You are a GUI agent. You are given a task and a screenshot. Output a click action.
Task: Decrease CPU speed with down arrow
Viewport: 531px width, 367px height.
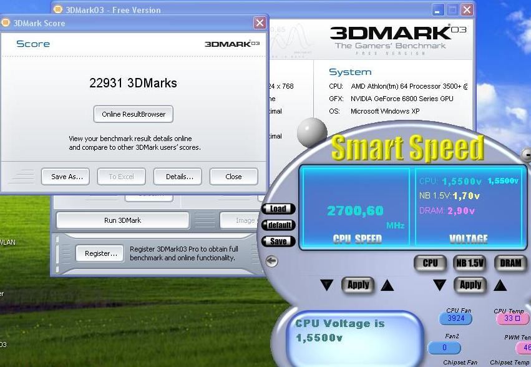point(327,285)
